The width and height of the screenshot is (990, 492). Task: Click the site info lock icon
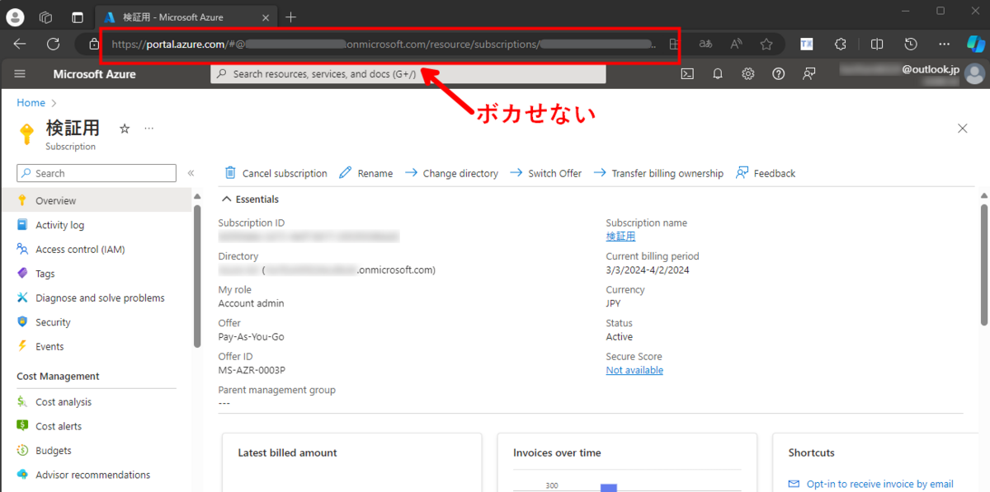(93, 44)
